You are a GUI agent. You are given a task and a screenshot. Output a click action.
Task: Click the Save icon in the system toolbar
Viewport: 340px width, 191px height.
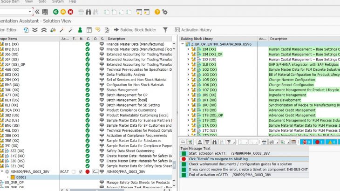pos(45,12)
